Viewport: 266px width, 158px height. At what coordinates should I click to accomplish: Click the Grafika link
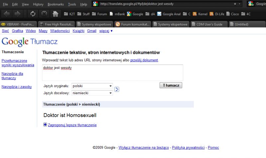coord(18,31)
